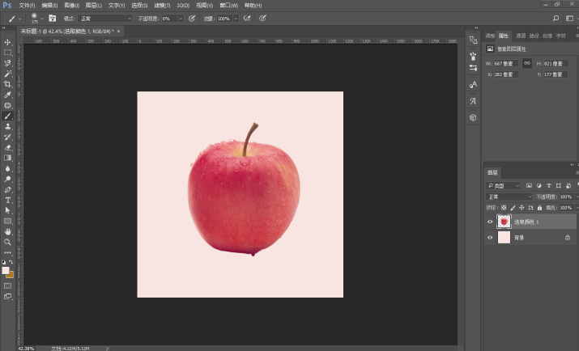The height and width of the screenshot is (351, 579).
Task: Hide the 背景 layer
Action: tap(490, 238)
